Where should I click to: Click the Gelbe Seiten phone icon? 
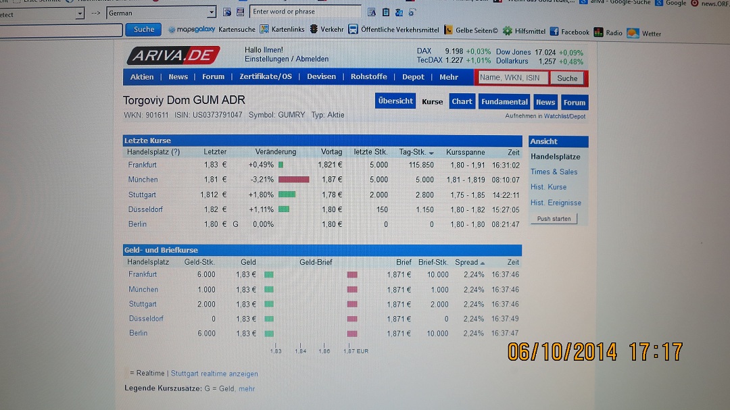pos(448,30)
